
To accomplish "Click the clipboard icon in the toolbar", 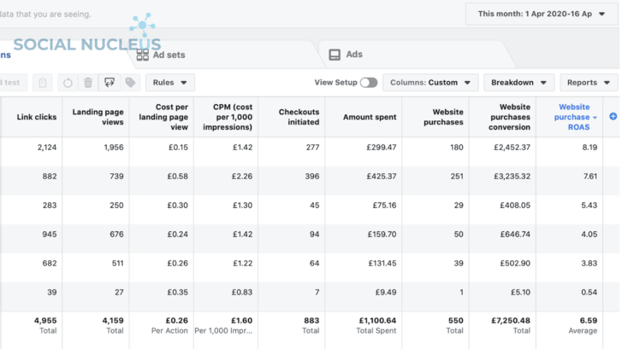I will pos(43,83).
